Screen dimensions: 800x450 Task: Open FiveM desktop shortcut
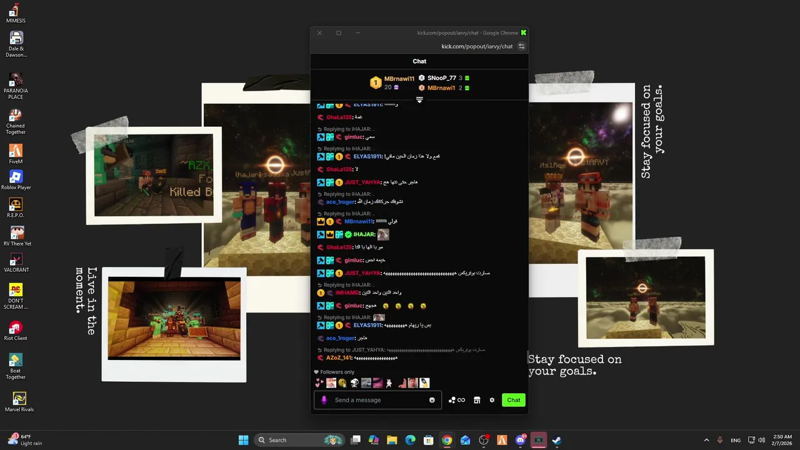pyautogui.click(x=16, y=154)
